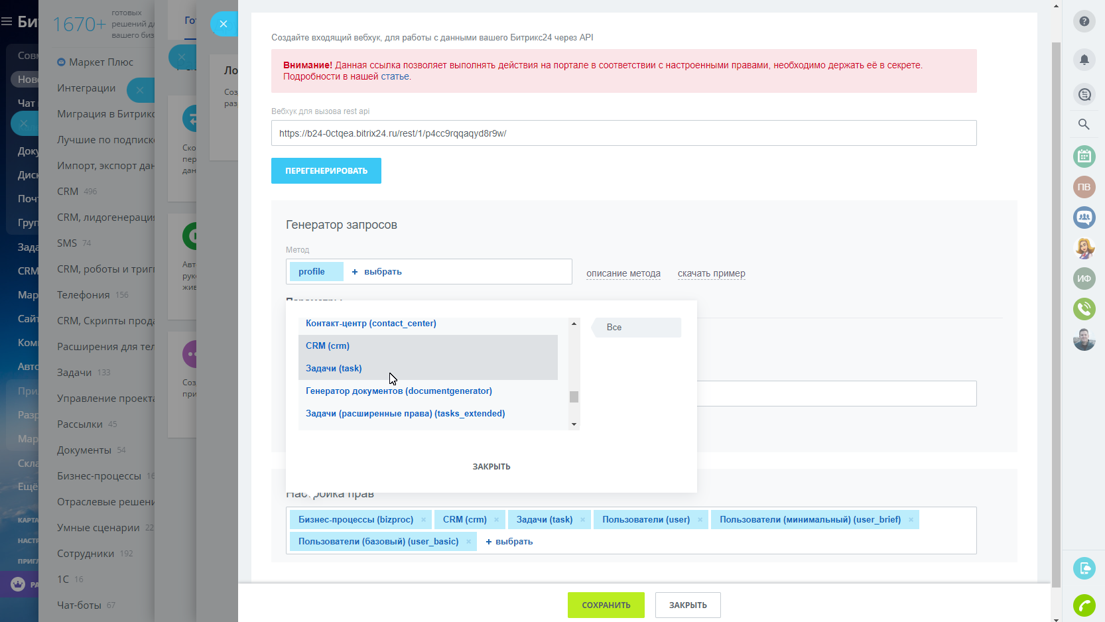
Task: Open CRM 496 category
Action: [x=77, y=192]
